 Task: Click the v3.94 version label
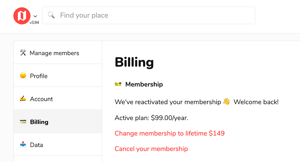(34, 23)
